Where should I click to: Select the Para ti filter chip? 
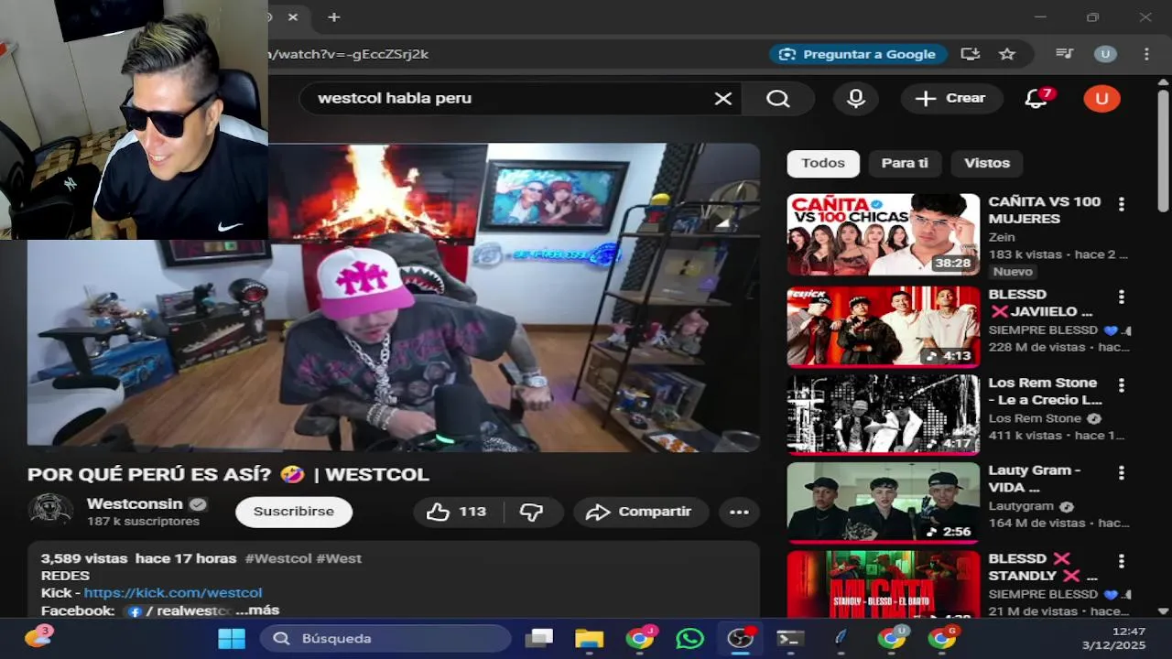(x=905, y=164)
